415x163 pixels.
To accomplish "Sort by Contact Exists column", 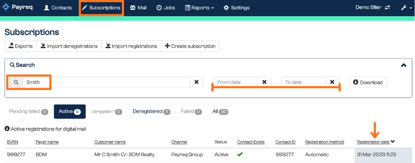I will [x=251, y=142].
